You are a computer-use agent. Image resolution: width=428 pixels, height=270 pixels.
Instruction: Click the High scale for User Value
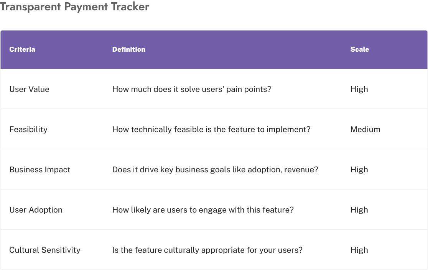(x=359, y=89)
